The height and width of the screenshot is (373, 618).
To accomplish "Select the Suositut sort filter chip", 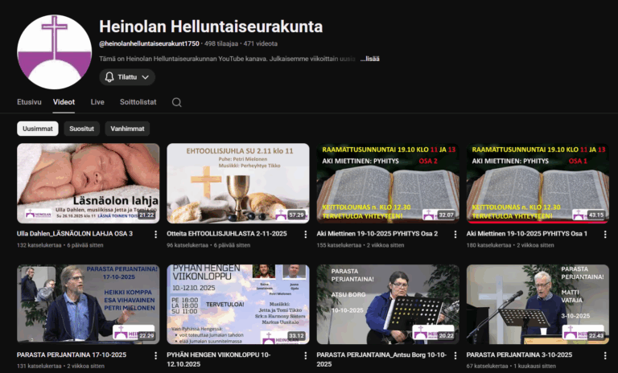I will pos(81,129).
